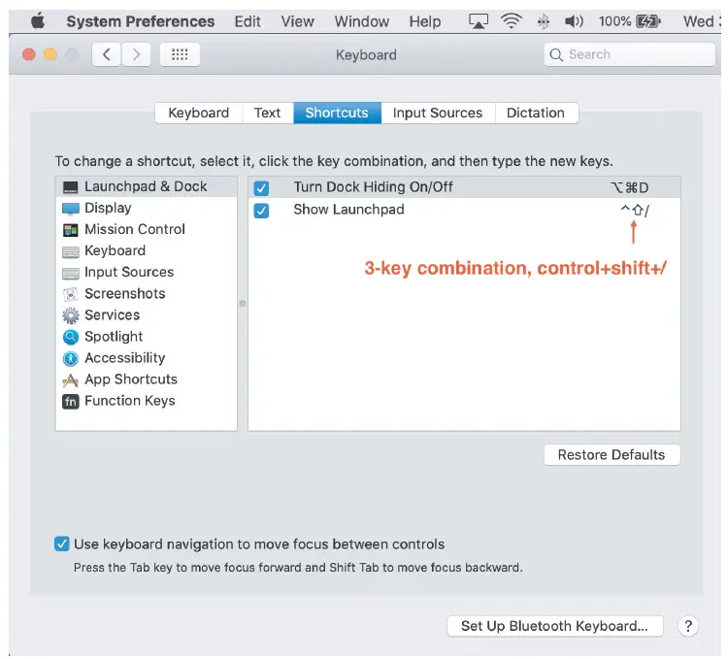Click the Mission Control category icon
Viewport: 728px width, 659px height.
click(x=71, y=230)
